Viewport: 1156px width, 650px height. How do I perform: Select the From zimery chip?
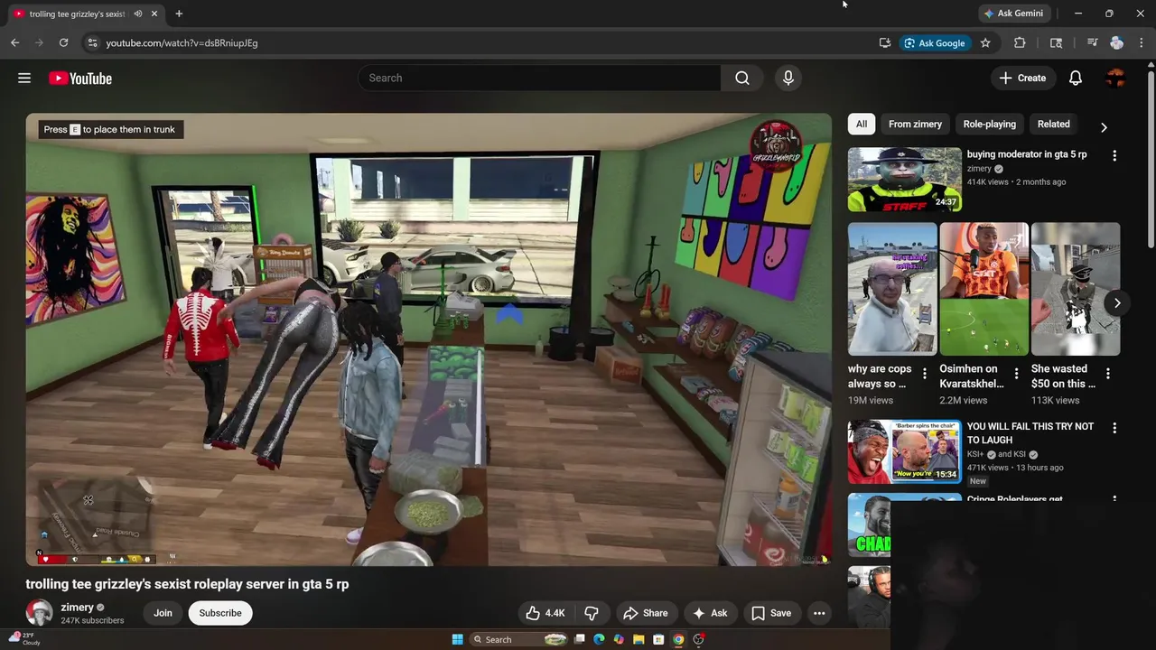pos(915,125)
